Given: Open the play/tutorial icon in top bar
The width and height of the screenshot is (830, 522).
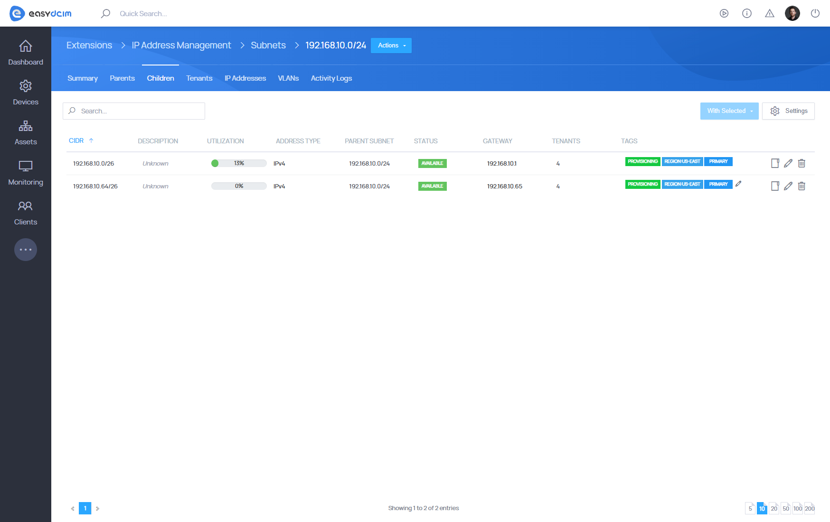Looking at the screenshot, I should click(724, 13).
